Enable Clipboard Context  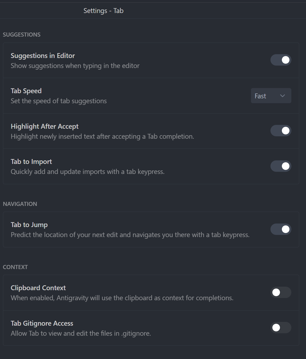click(x=281, y=293)
